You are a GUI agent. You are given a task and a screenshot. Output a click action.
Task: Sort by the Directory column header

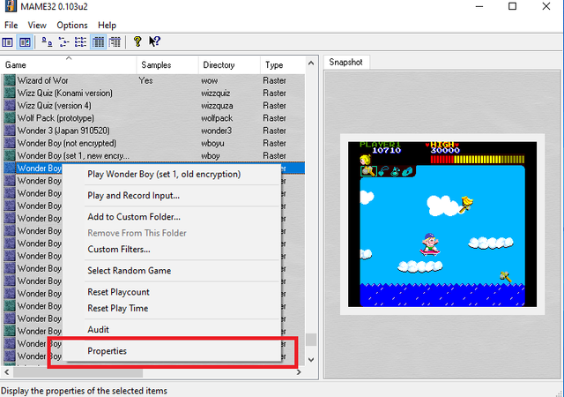pyautogui.click(x=229, y=65)
